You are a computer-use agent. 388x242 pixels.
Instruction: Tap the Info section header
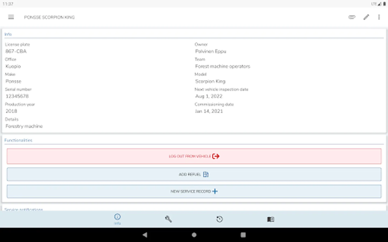click(8, 34)
